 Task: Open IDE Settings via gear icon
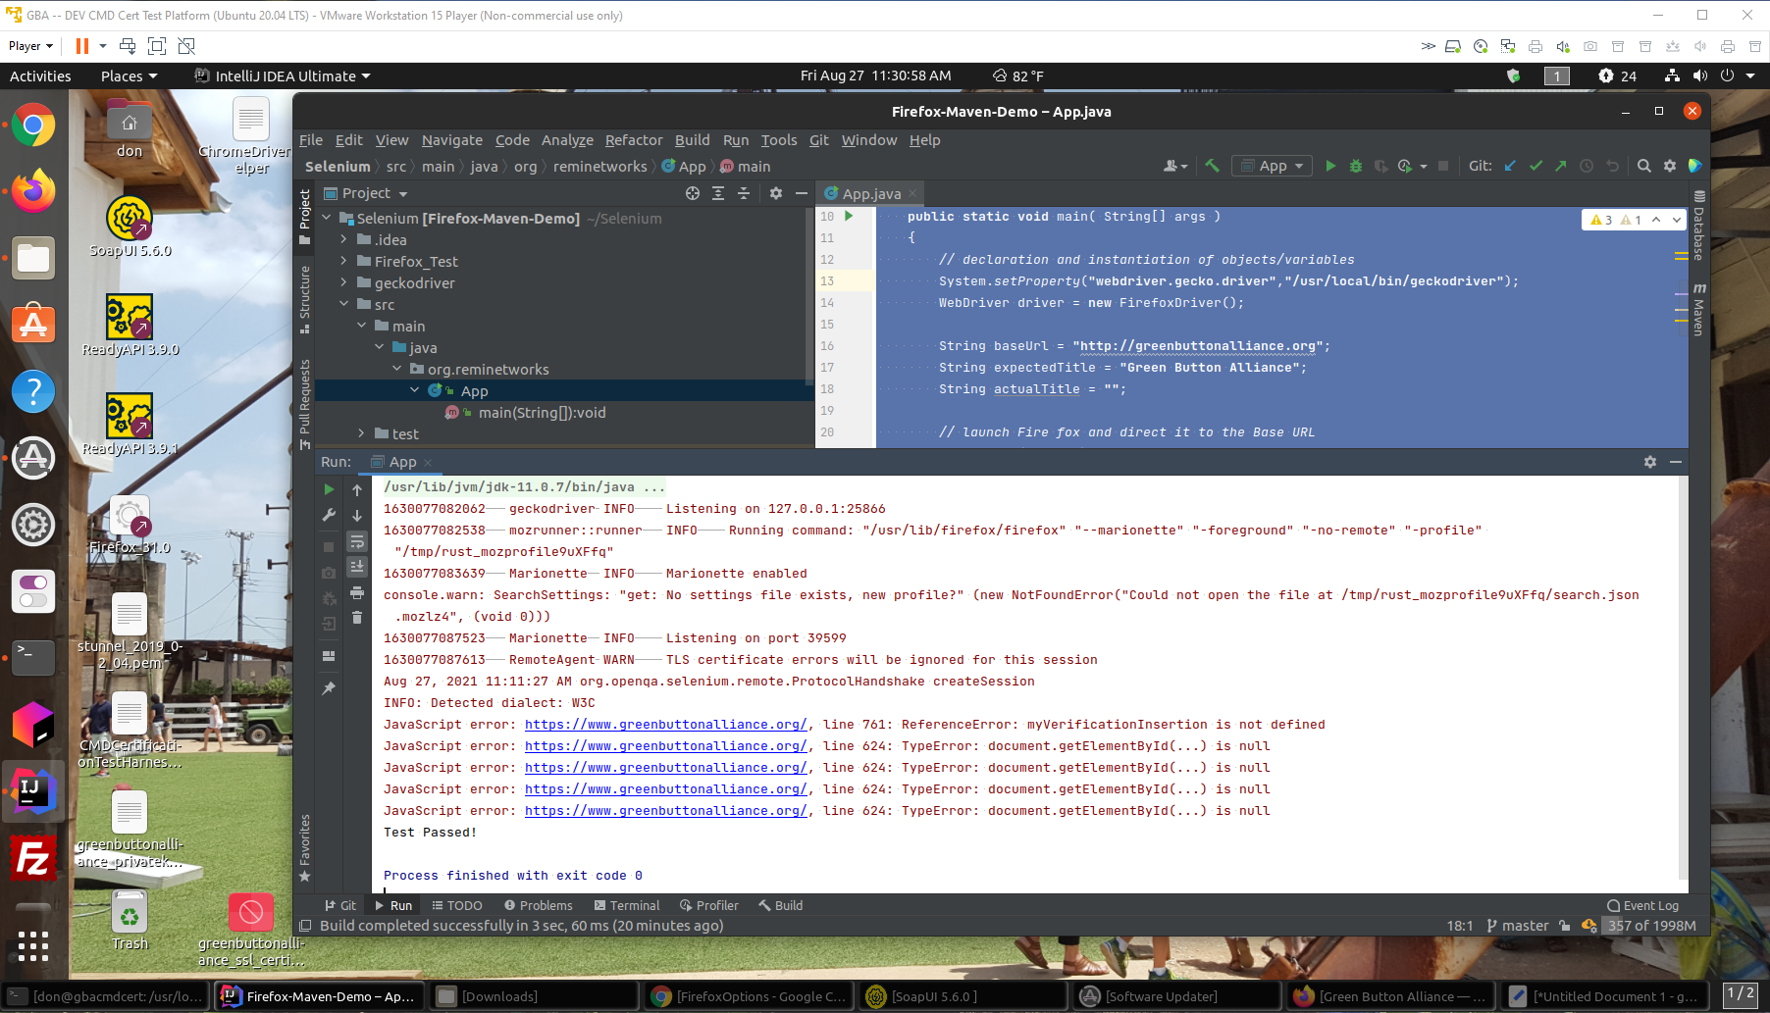pyautogui.click(x=1670, y=166)
